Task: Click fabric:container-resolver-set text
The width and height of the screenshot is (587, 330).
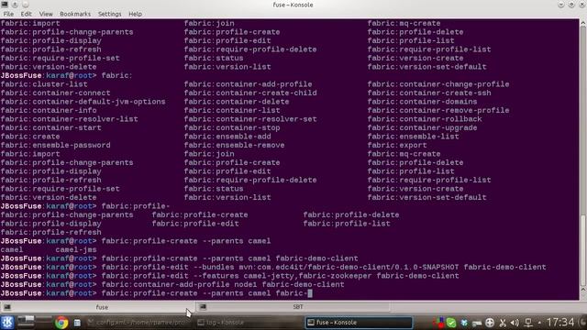Action: pyautogui.click(x=250, y=119)
